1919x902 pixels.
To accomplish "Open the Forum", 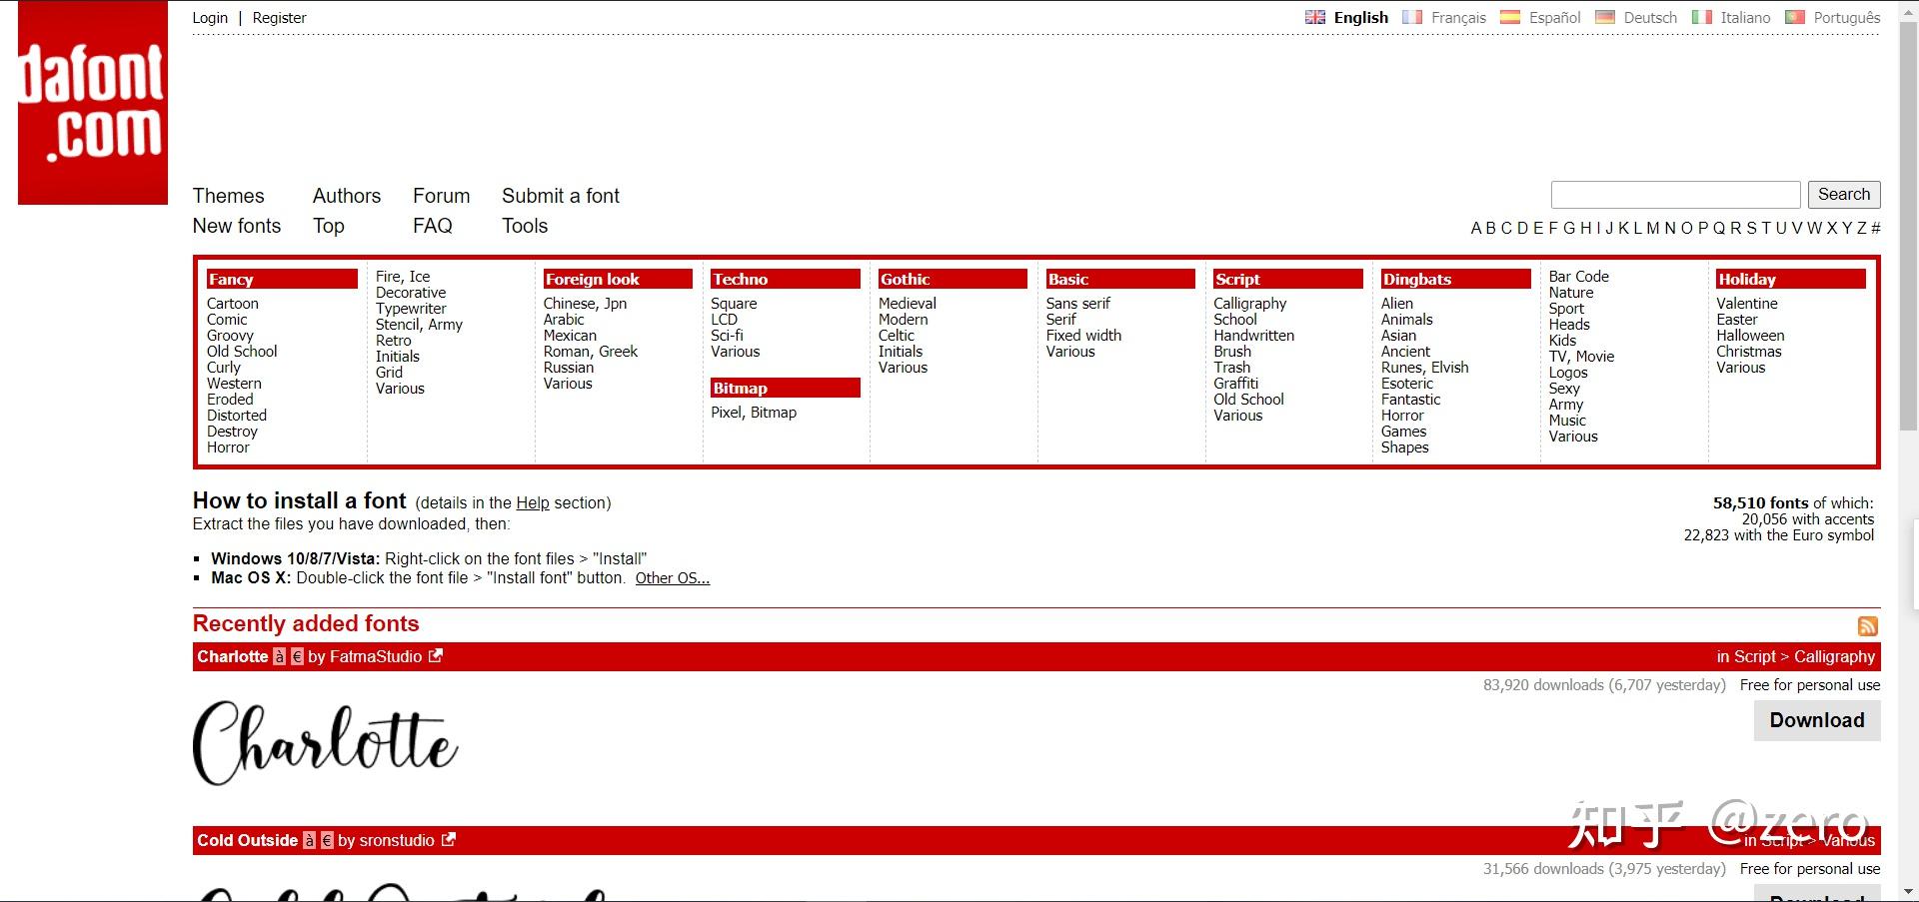I will pyautogui.click(x=442, y=196).
